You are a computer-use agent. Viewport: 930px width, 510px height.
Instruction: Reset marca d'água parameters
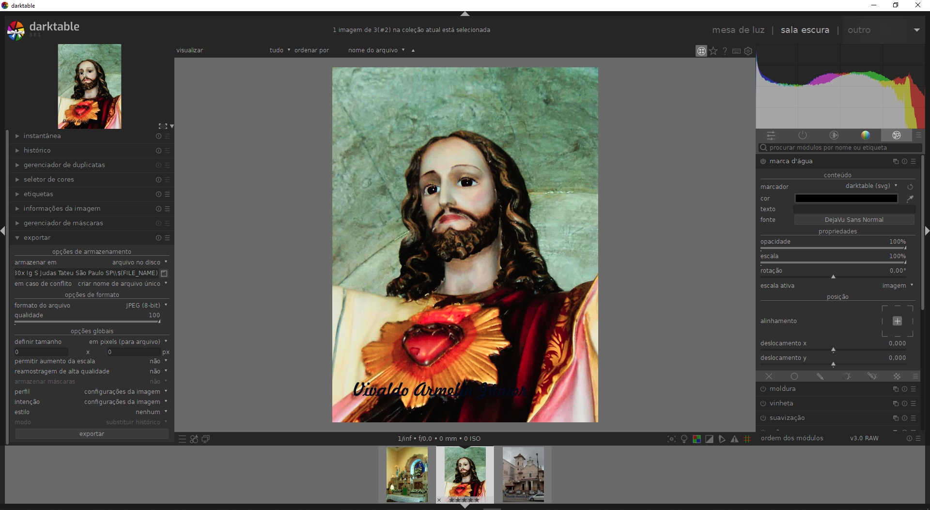[904, 161]
